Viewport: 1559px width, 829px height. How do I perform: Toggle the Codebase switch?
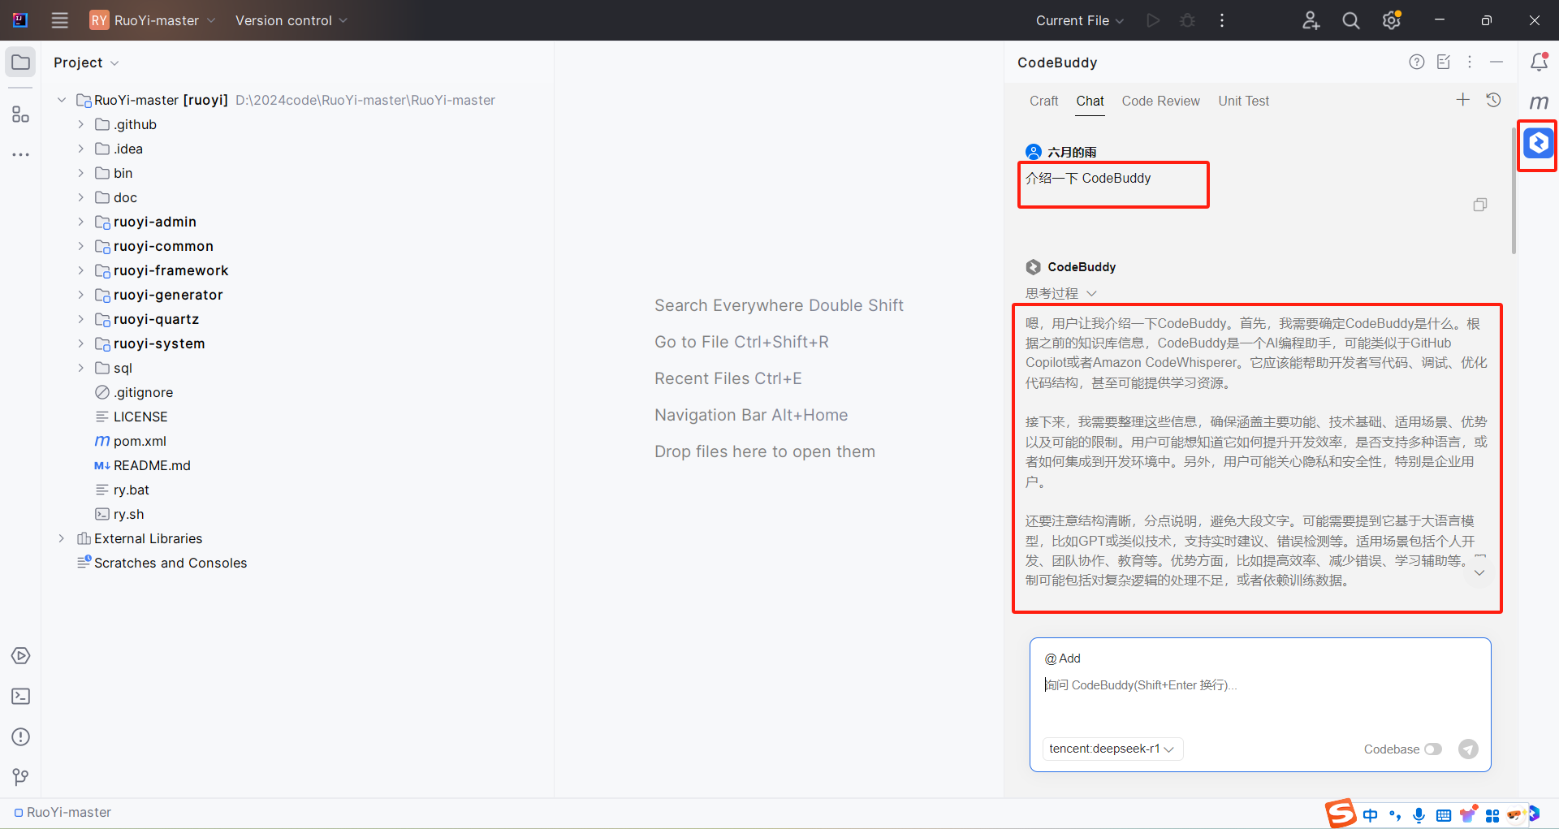(x=1433, y=749)
